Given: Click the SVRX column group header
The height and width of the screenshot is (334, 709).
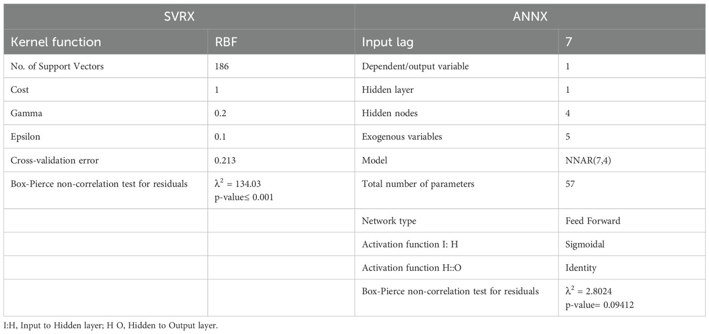Looking at the screenshot, I should click(x=179, y=17).
